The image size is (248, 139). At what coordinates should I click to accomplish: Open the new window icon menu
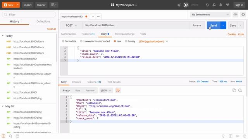click(x=54, y=5)
